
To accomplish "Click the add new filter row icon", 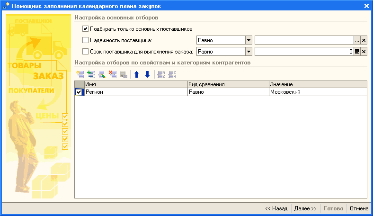I will tap(80, 74).
